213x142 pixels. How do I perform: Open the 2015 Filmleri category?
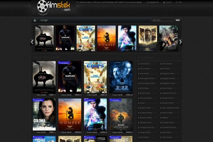coord(170,64)
